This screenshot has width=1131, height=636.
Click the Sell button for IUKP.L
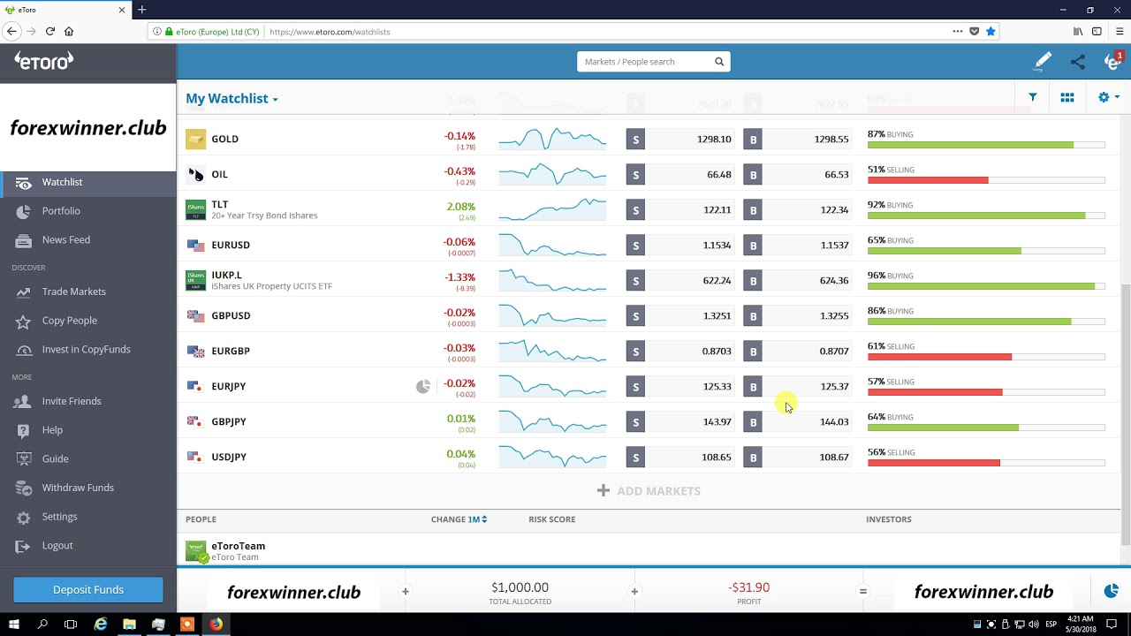[635, 281]
